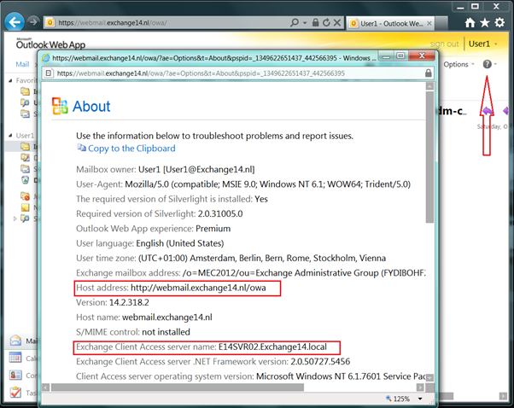Screen dimensions: 514x408
Task: Click Copy to the Clipboard link
Action: coord(126,148)
